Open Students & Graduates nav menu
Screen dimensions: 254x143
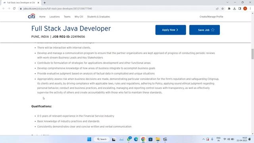click(98, 17)
